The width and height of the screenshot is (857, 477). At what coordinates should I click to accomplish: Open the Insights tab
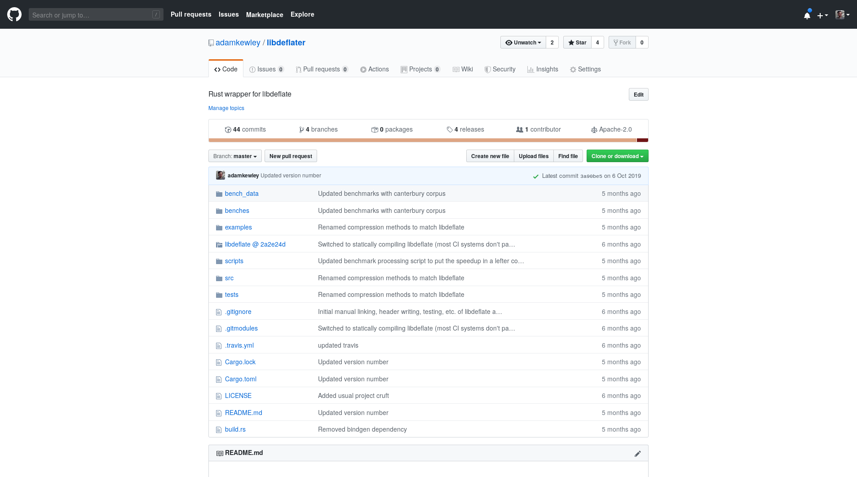pos(543,69)
